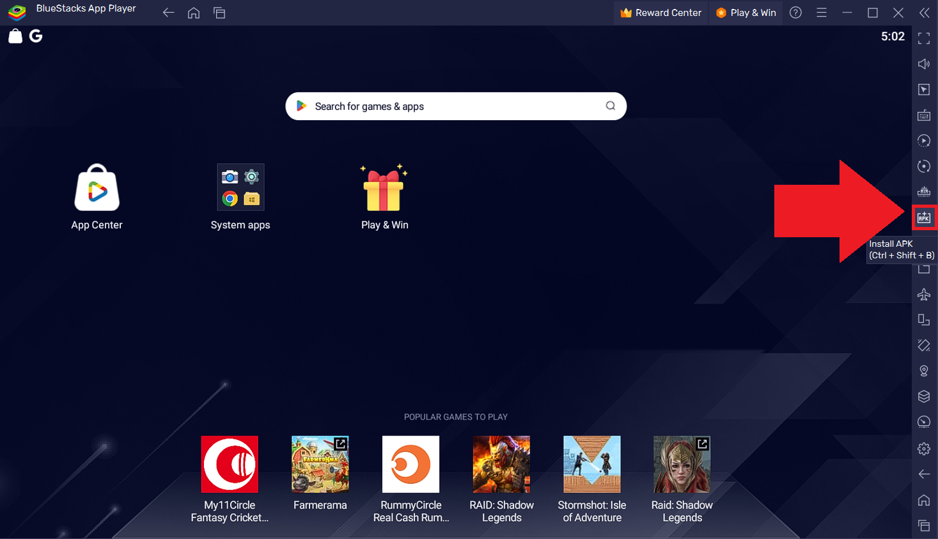
Task: Open the stacked layers multi-instance icon
Action: click(x=924, y=396)
